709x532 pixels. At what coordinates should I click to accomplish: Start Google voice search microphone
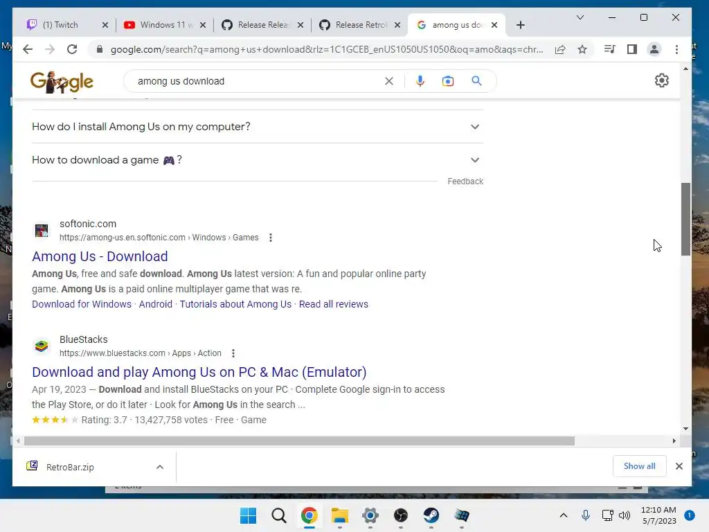pos(420,81)
